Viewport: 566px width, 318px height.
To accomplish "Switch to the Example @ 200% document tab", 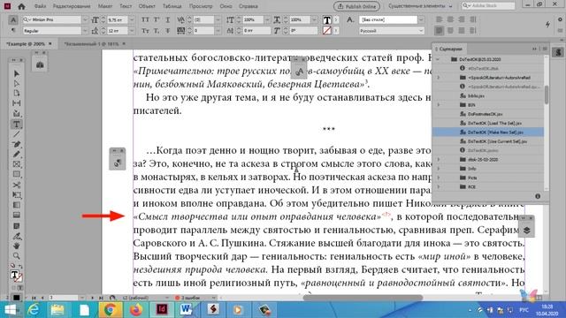I will 26,44.
